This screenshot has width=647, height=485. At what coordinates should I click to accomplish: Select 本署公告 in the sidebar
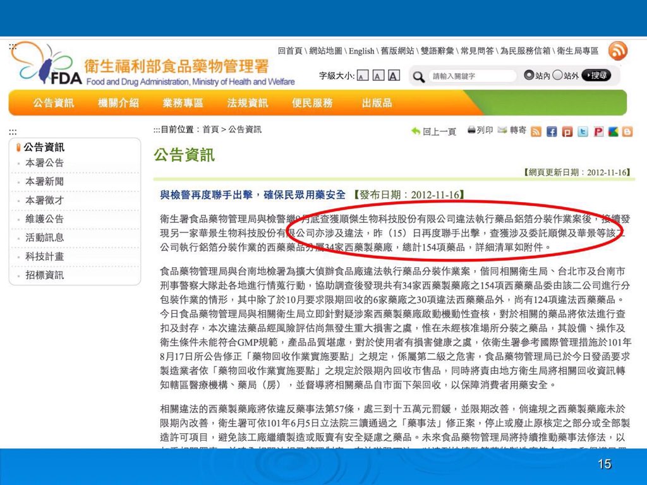(45, 163)
